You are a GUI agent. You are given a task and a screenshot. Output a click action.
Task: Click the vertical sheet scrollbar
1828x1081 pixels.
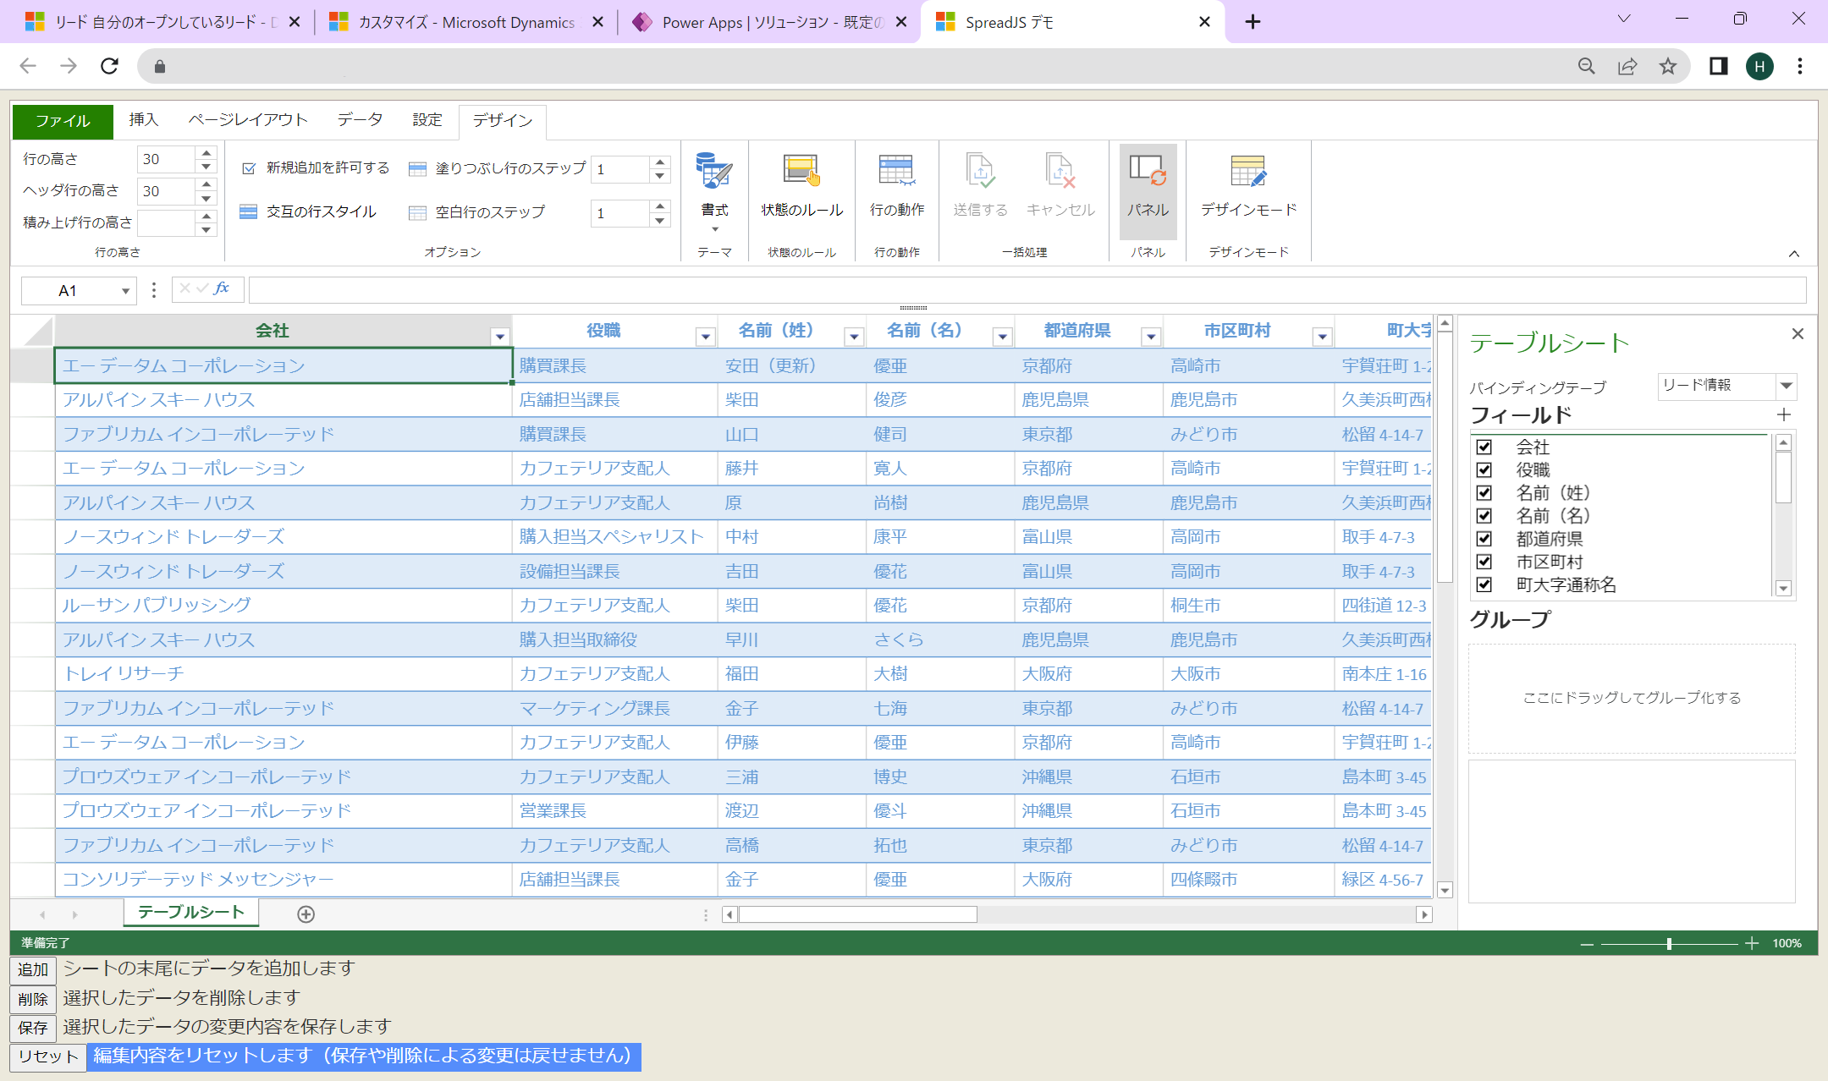1445,457
